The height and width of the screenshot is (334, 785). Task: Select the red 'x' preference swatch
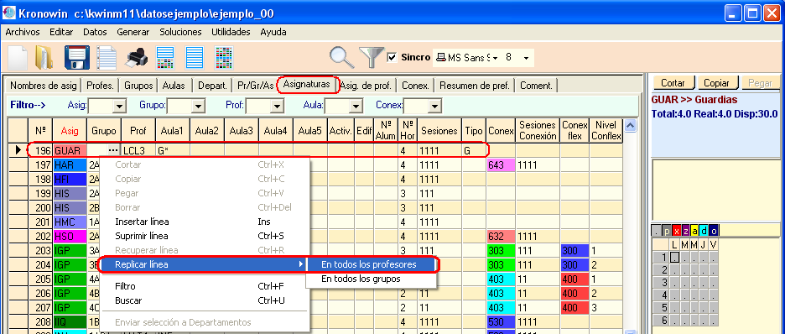tap(676, 231)
